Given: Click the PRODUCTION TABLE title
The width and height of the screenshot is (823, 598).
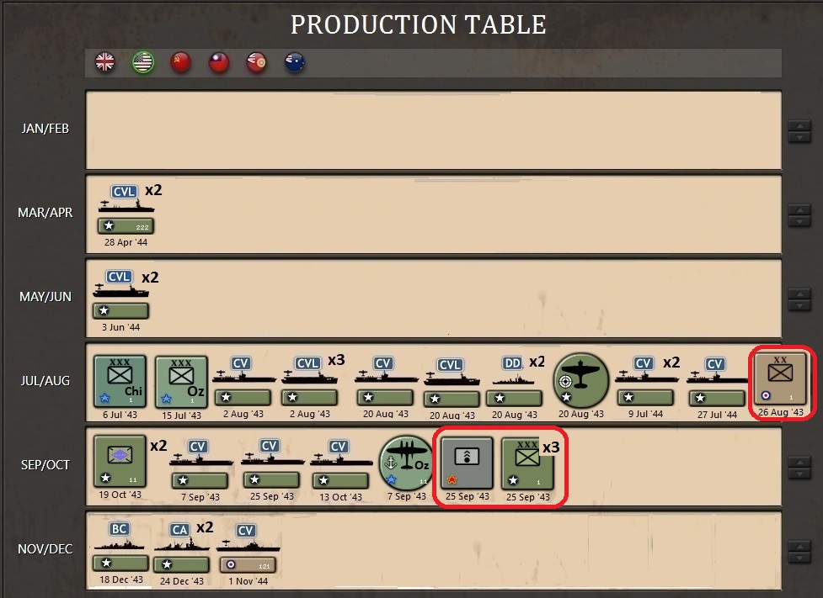Looking at the screenshot, I should pyautogui.click(x=419, y=24).
